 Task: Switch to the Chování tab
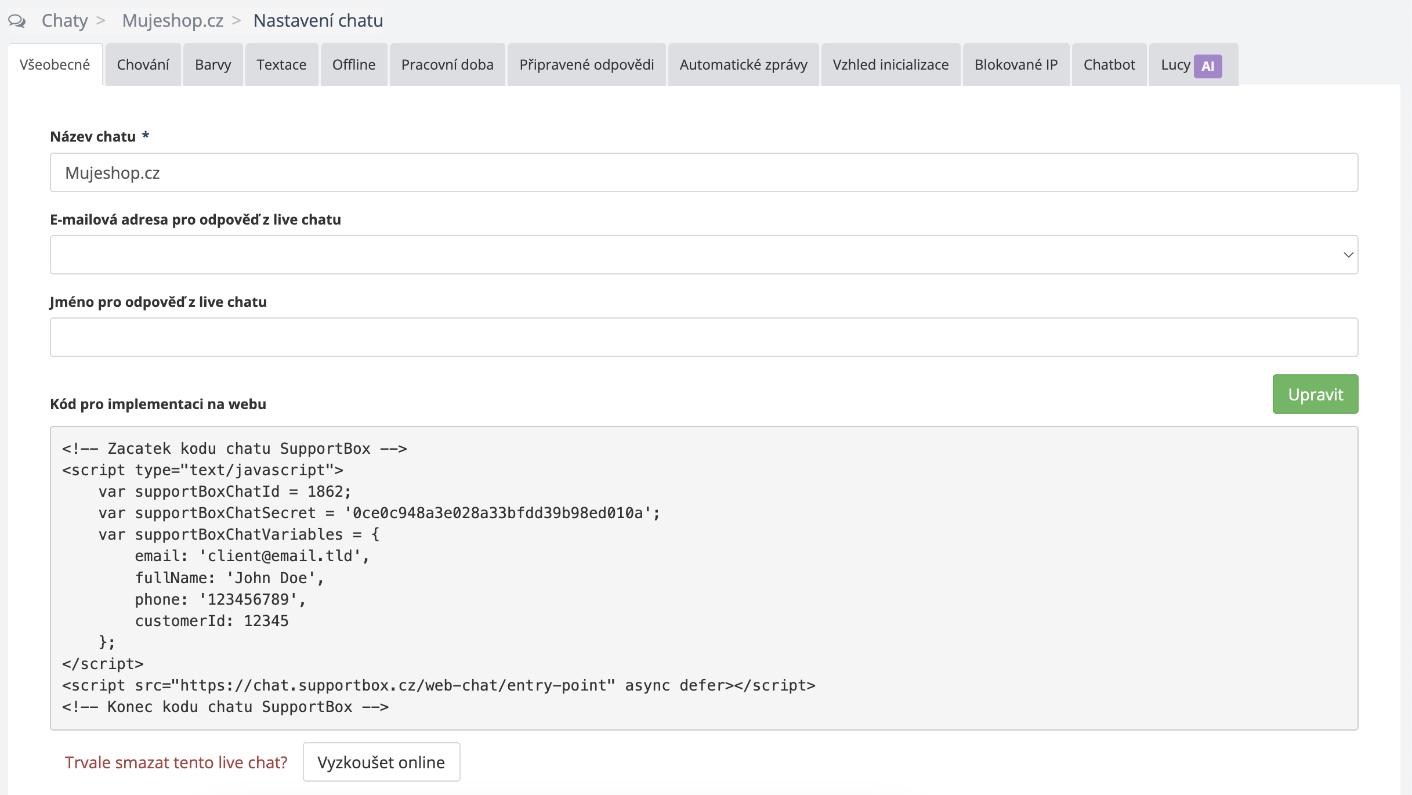[x=143, y=64]
